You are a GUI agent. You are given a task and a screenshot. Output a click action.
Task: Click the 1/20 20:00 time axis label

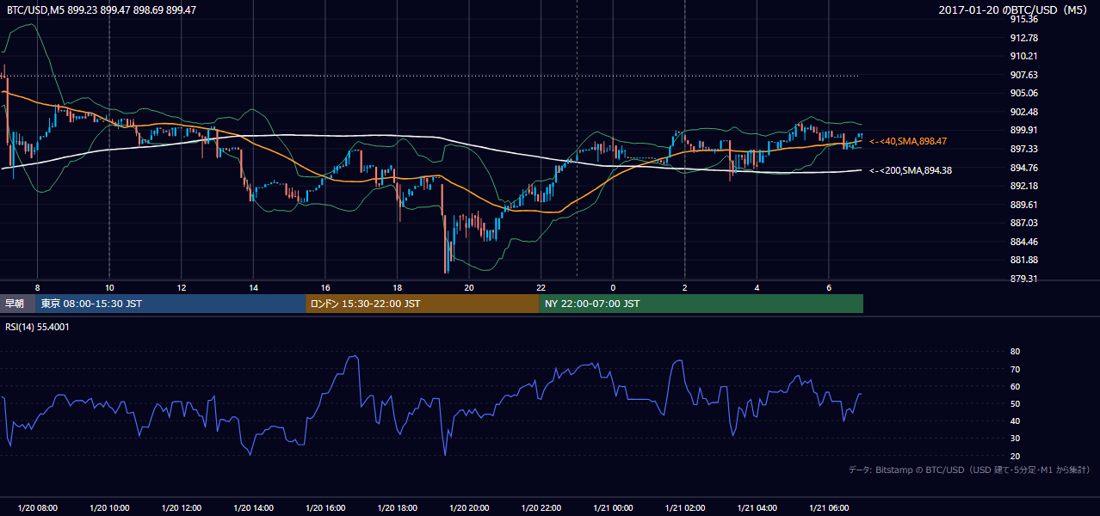pyautogui.click(x=468, y=508)
